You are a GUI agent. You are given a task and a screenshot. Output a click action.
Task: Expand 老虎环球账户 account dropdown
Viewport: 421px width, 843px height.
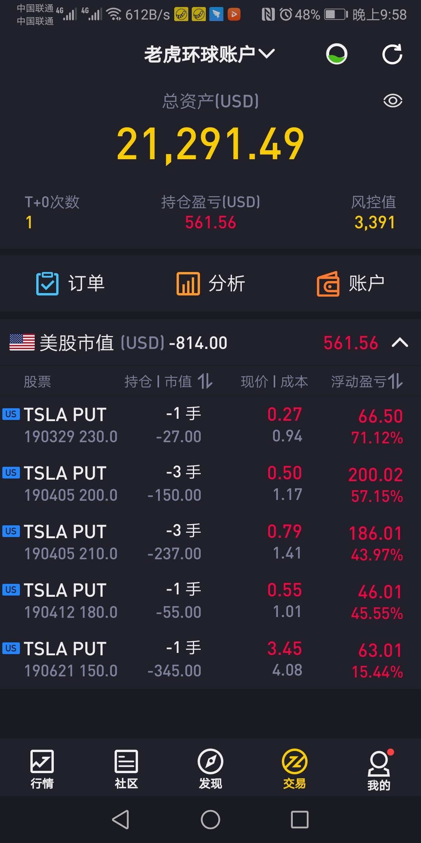[x=210, y=54]
